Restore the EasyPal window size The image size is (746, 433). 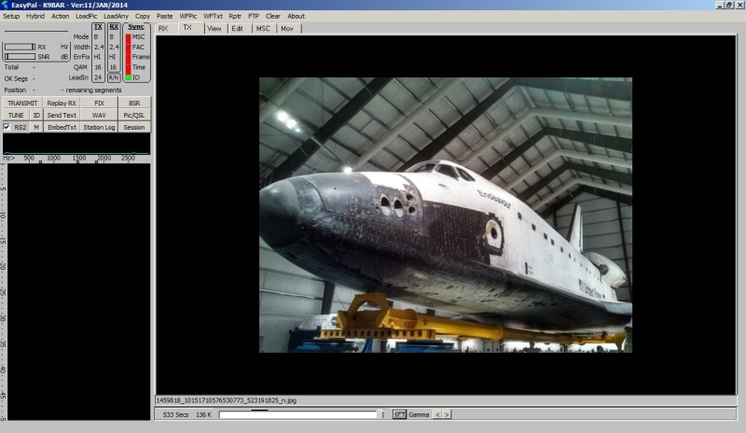729,5
